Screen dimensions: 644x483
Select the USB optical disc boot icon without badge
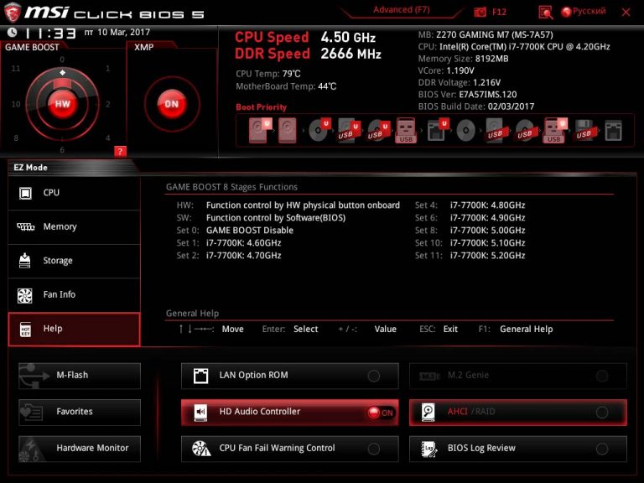(526, 131)
